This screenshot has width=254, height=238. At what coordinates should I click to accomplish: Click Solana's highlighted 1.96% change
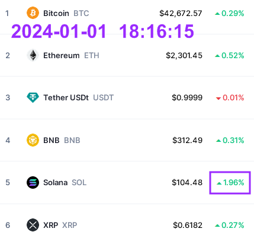(230, 183)
